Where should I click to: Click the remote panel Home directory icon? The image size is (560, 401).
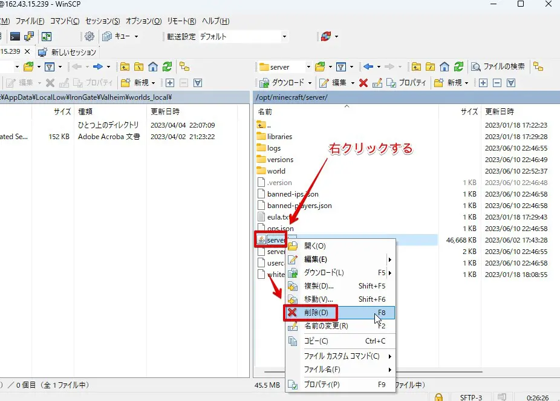(444, 67)
